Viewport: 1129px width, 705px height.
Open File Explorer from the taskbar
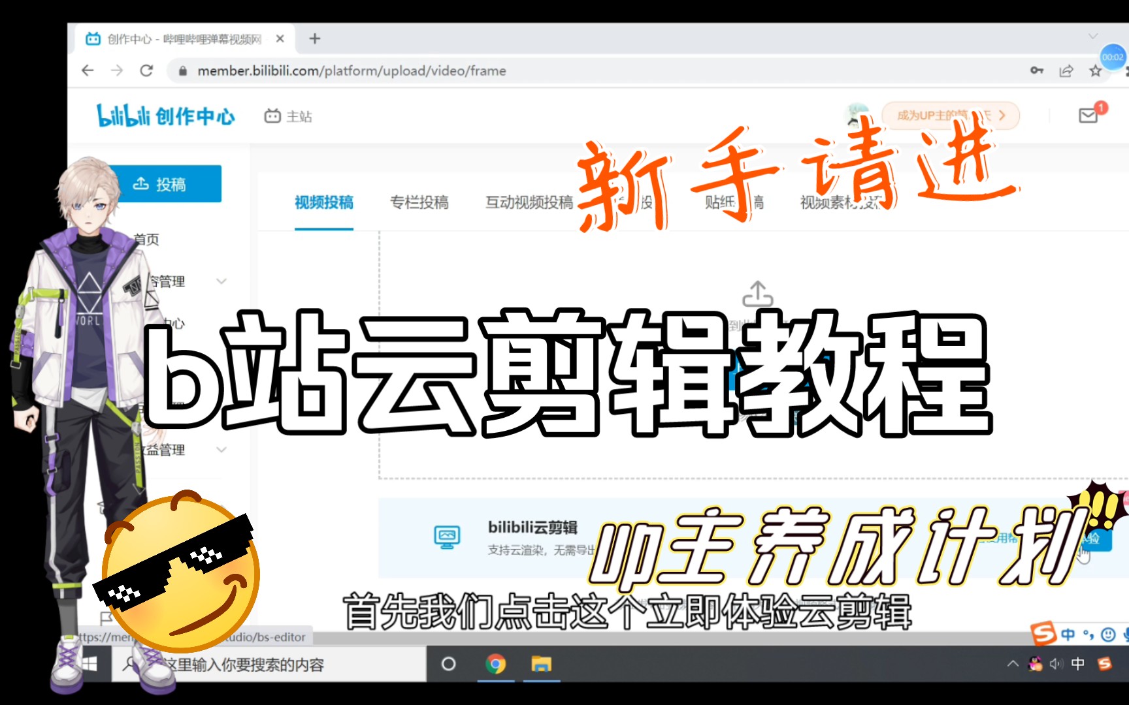pos(542,665)
